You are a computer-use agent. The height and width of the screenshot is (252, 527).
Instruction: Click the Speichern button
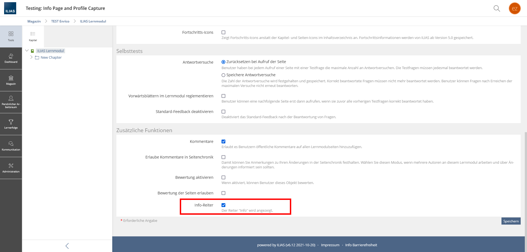click(x=511, y=221)
